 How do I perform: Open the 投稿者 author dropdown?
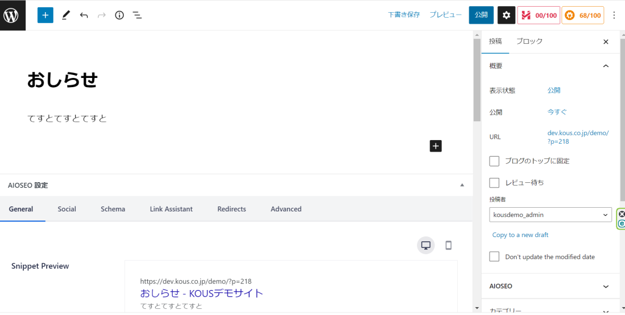tap(550, 214)
